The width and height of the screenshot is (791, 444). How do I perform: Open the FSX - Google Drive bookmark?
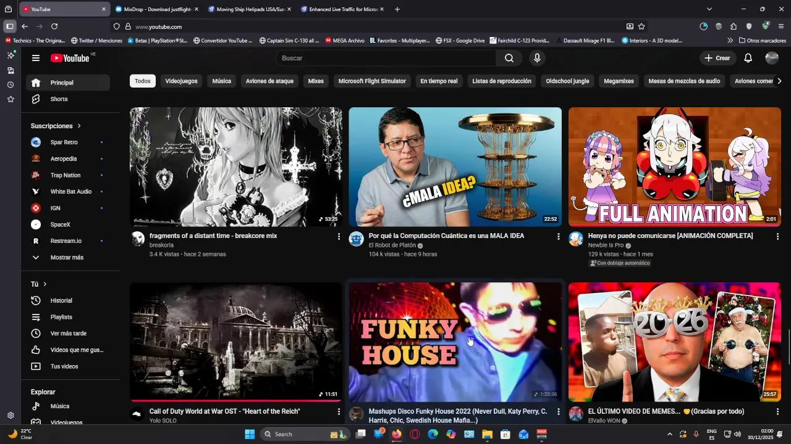[460, 41]
